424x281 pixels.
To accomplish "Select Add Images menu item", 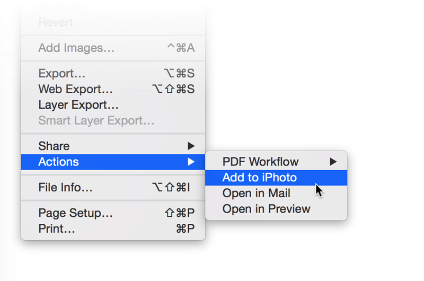I will 76,48.
